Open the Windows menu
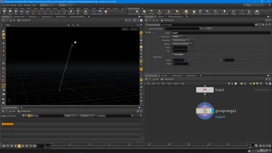272x153 pixels. pos(27,5)
